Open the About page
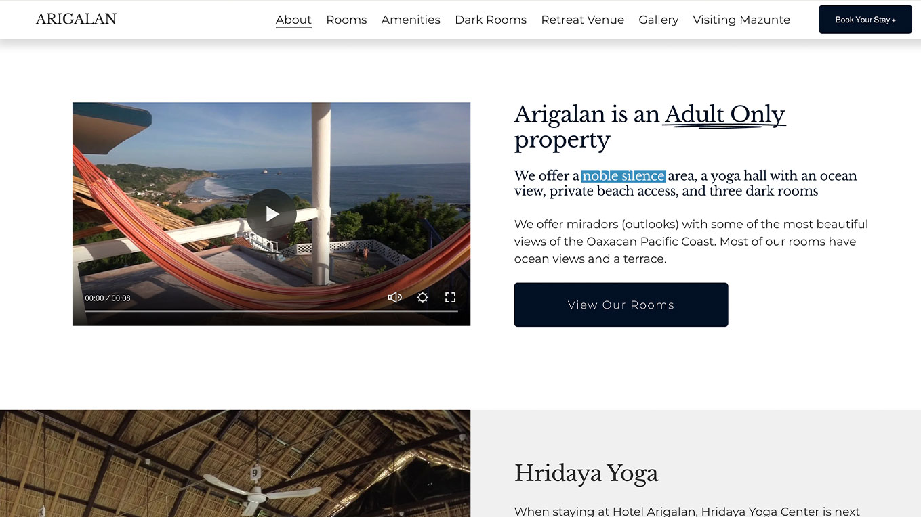 pos(293,20)
